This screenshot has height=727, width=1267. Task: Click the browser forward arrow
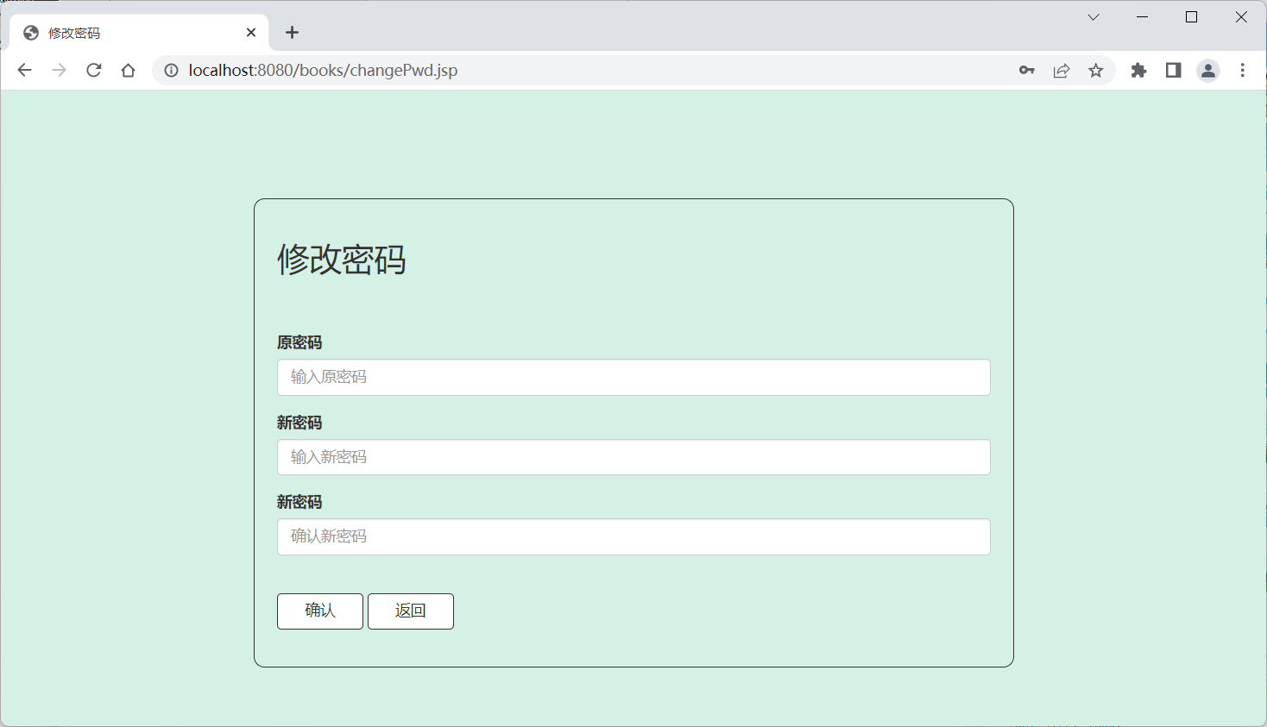pos(59,71)
